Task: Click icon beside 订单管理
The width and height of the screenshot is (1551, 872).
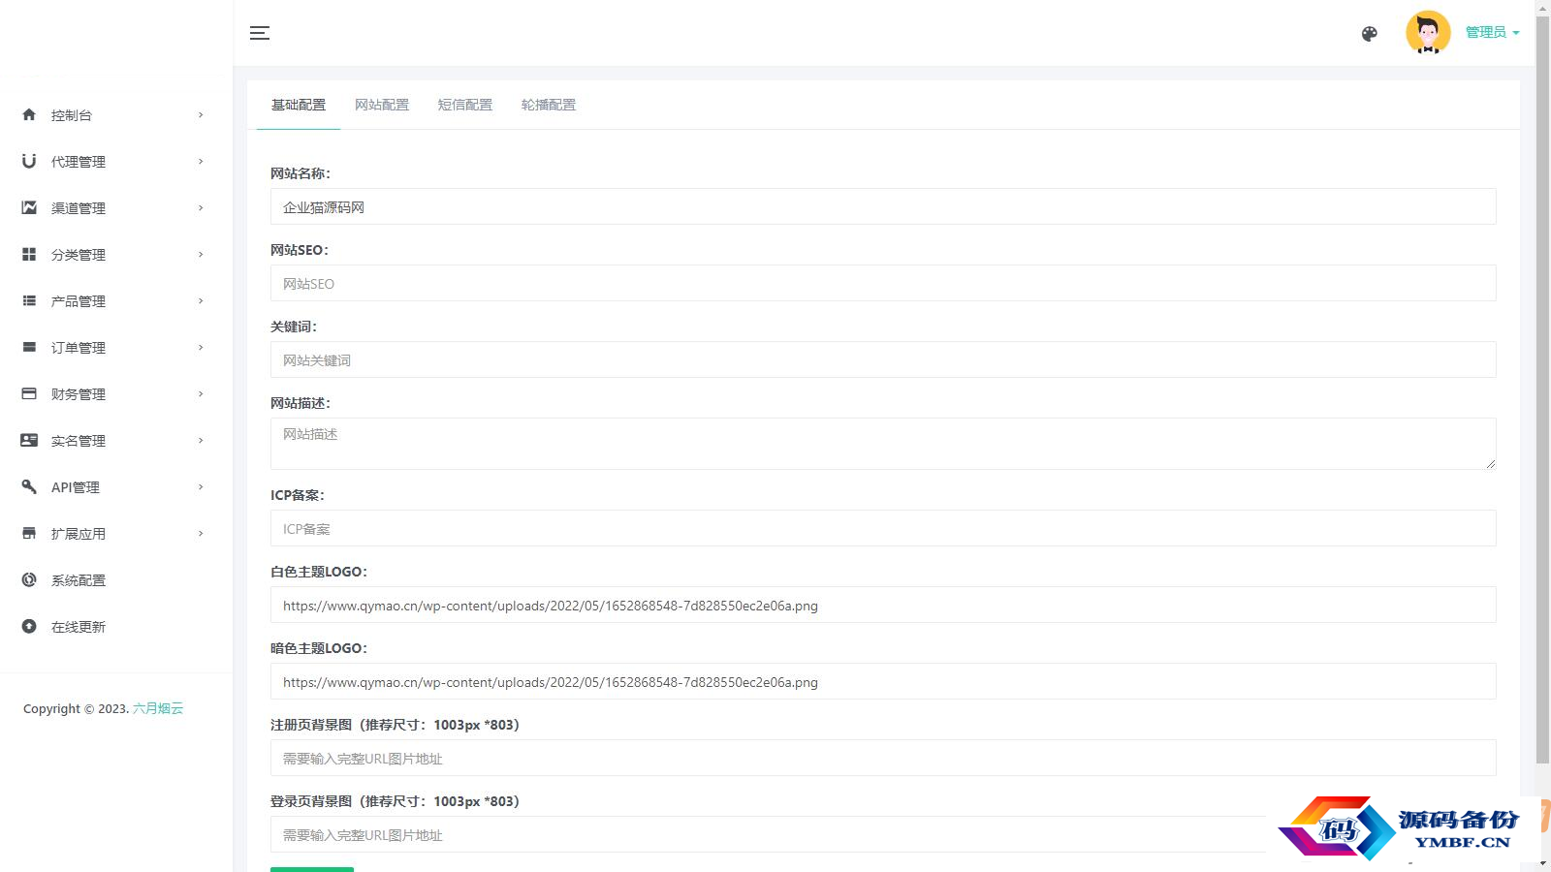Action: [29, 347]
